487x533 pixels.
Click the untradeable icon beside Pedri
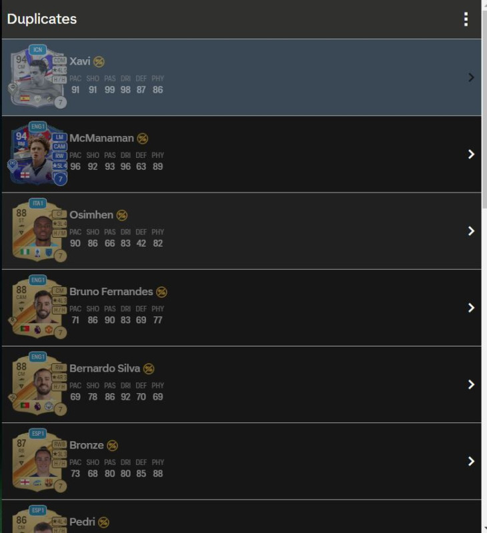103,522
